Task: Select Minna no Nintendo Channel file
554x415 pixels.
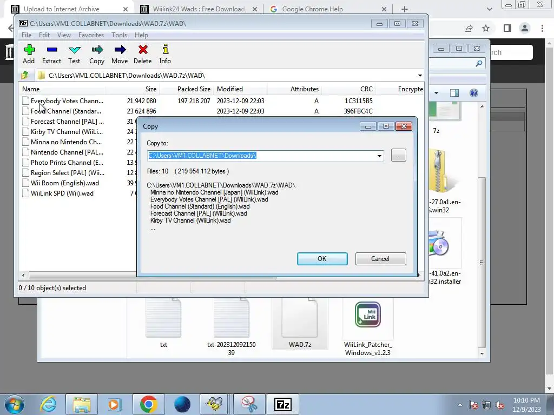Action: click(66, 142)
